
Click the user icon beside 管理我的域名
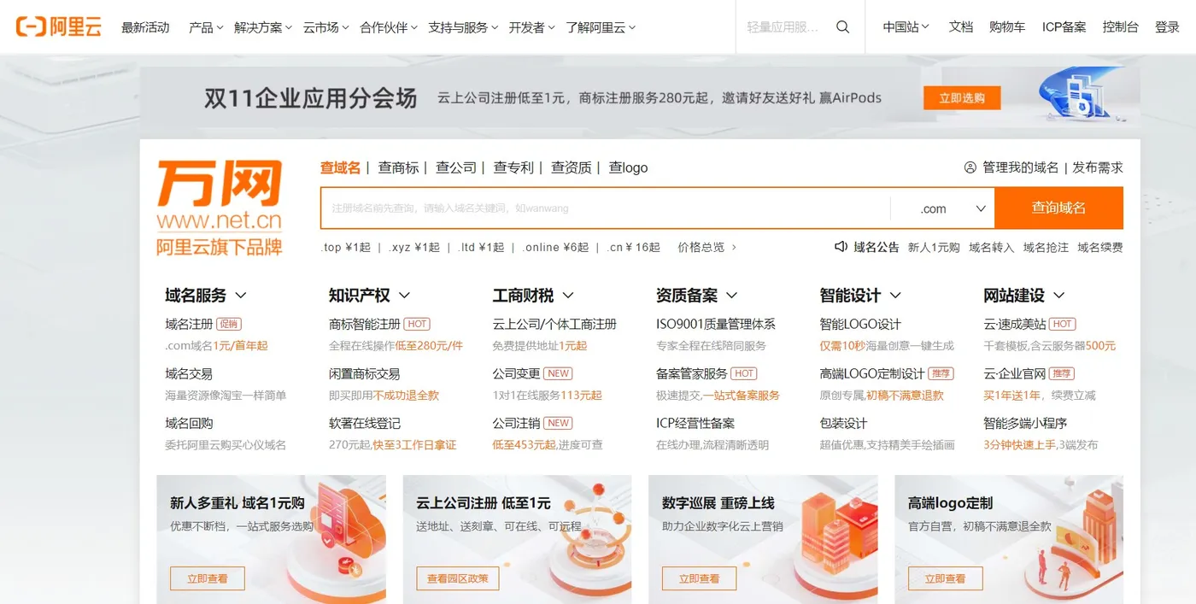970,167
